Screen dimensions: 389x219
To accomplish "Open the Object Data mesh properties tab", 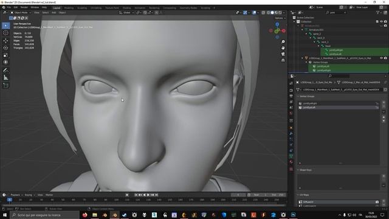I will (291, 156).
